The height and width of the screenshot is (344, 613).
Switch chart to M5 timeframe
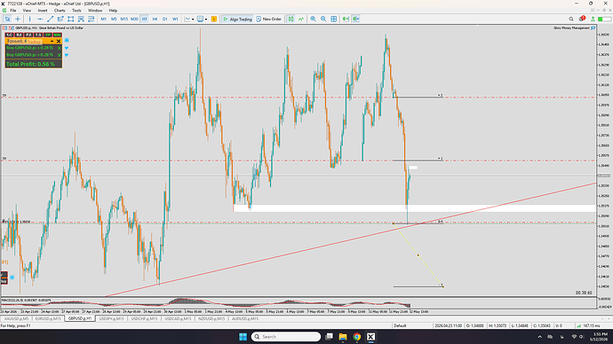(x=114, y=19)
